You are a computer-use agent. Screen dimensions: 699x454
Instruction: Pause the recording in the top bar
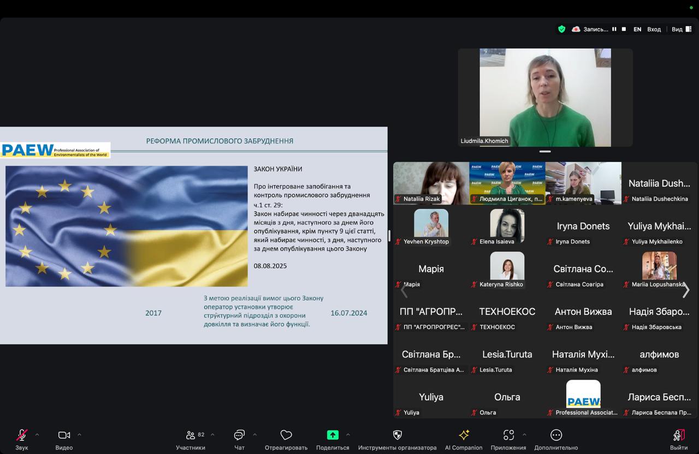pos(614,29)
